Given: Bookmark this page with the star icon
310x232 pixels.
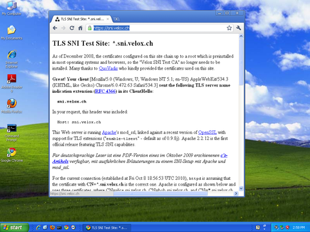Looking at the screenshot, I should coord(229,28).
